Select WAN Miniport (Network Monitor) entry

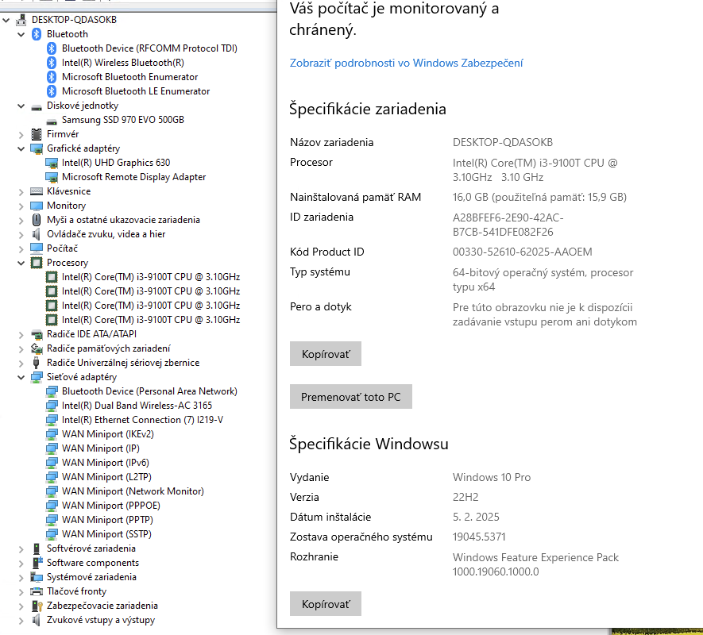pos(133,491)
